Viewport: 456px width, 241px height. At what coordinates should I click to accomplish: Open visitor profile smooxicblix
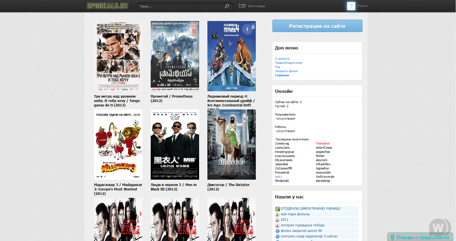click(323, 172)
